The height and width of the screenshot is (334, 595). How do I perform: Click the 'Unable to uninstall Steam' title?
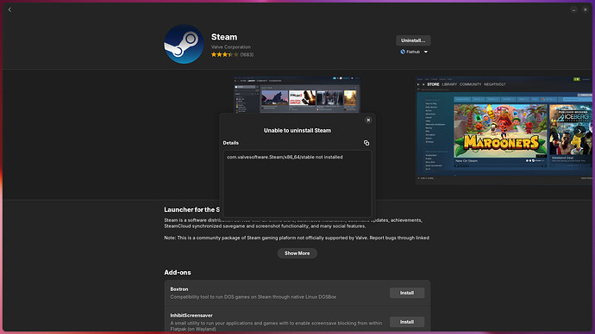coord(297,130)
